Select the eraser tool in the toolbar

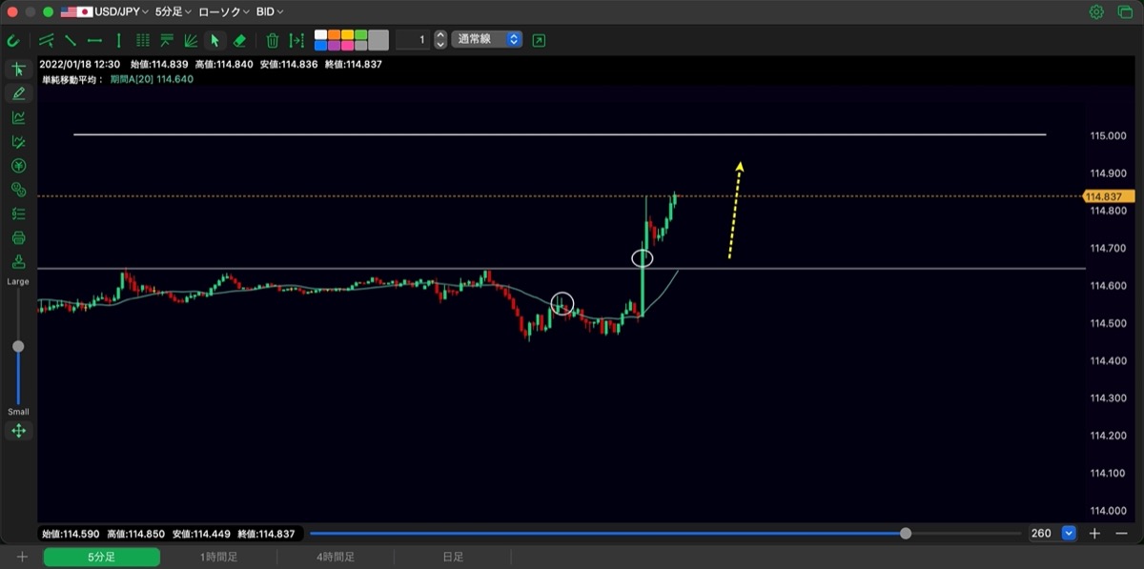click(239, 40)
